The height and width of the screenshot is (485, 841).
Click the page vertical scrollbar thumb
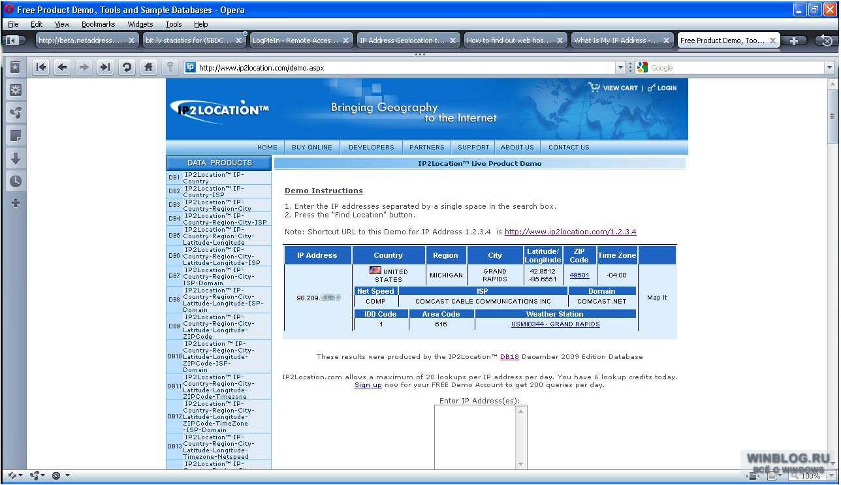coord(833,116)
